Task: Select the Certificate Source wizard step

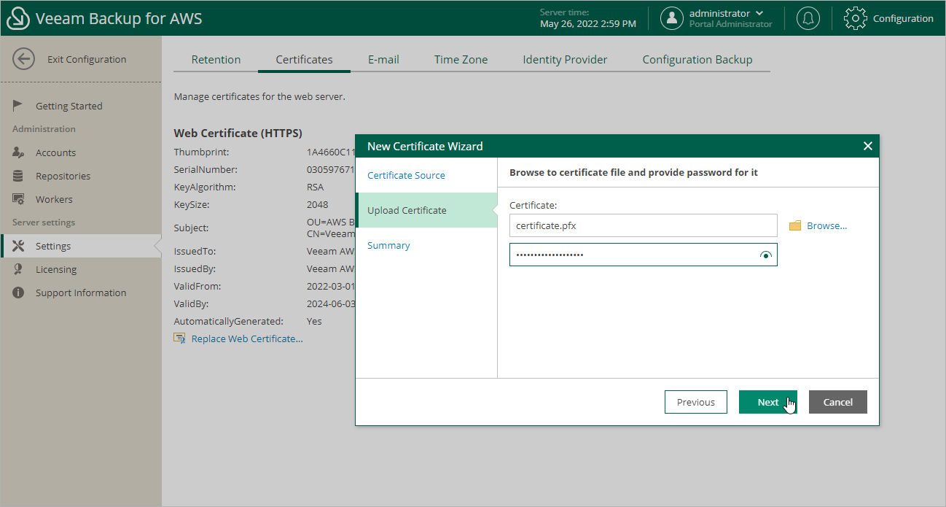Action: pyautogui.click(x=406, y=175)
